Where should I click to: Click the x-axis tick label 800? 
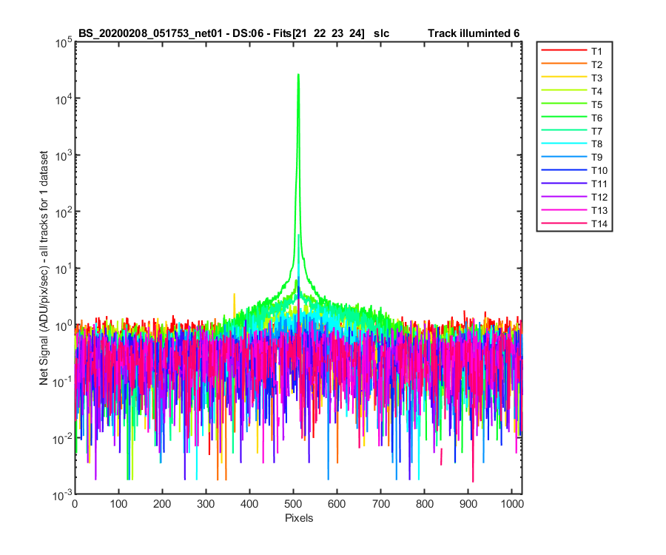[424, 504]
